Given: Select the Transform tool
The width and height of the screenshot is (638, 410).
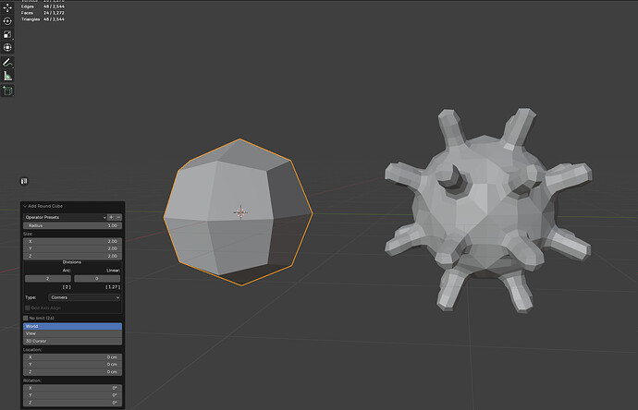Looking at the screenshot, I should pyautogui.click(x=7, y=47).
